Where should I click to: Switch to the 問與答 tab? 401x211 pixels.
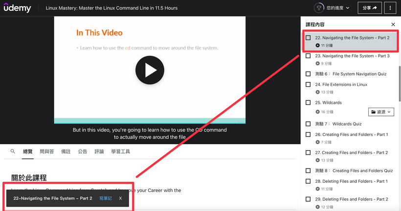47,152
